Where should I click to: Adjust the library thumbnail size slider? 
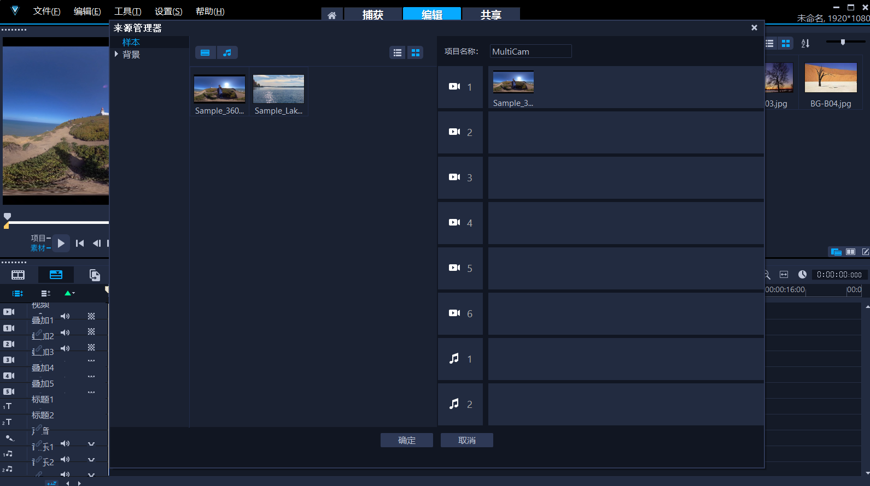click(x=843, y=42)
